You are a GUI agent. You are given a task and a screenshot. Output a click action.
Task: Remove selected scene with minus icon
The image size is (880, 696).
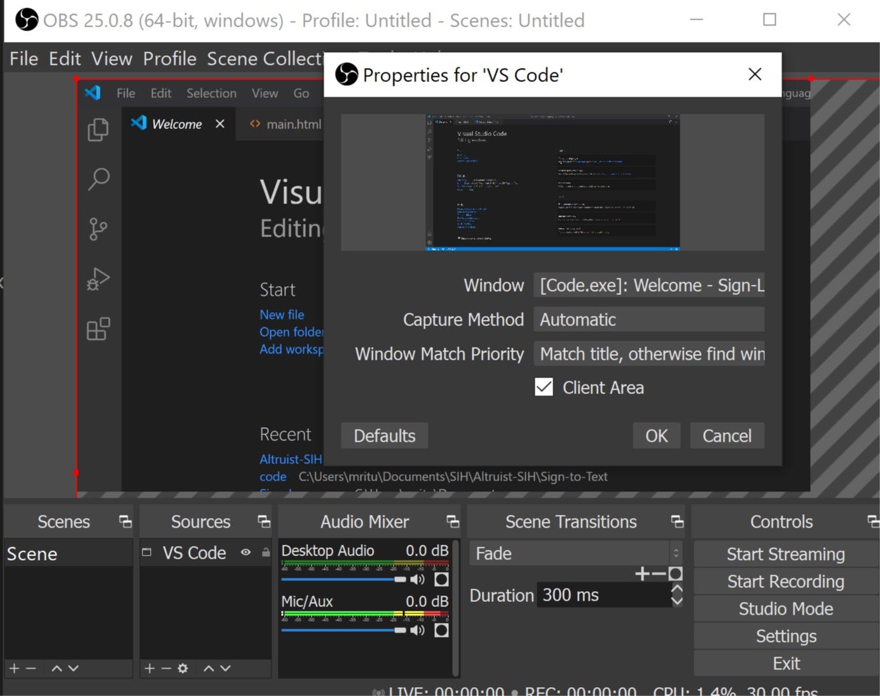[x=31, y=668]
